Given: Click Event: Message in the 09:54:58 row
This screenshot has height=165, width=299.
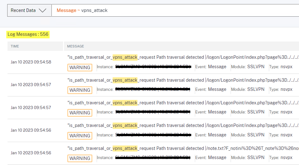Looking at the screenshot, I should (211, 67).
